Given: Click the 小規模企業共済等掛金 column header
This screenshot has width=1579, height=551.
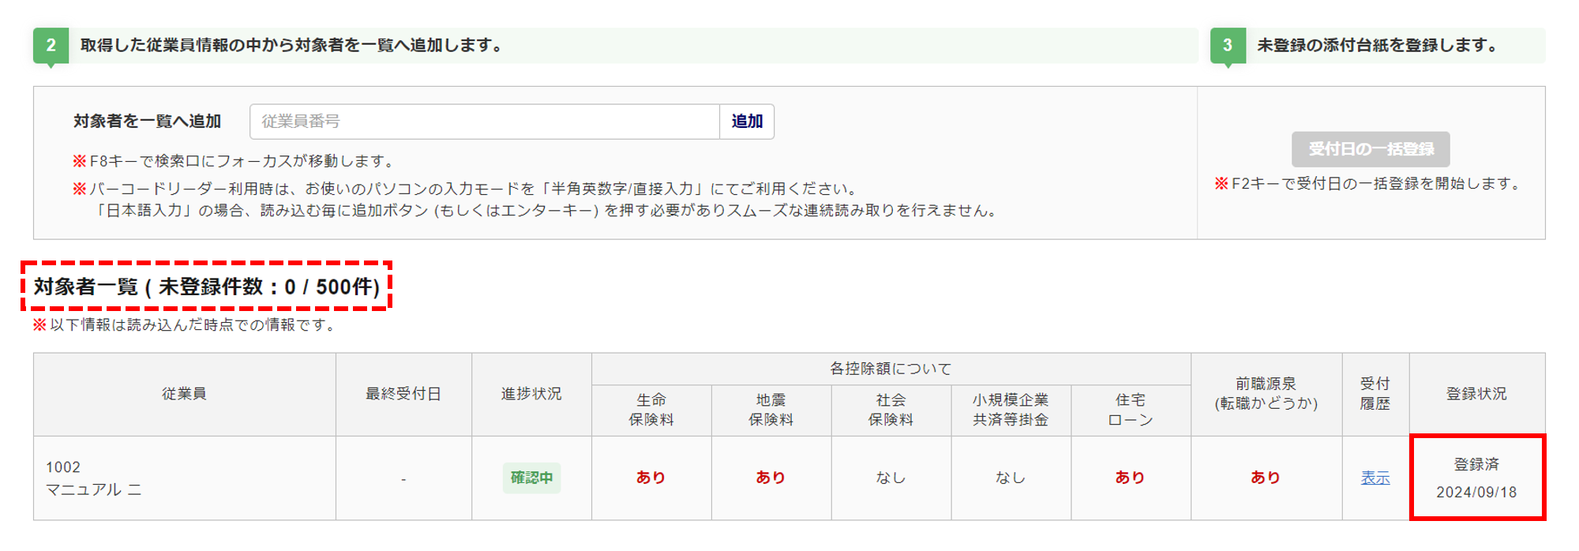Looking at the screenshot, I should 1011,410.
